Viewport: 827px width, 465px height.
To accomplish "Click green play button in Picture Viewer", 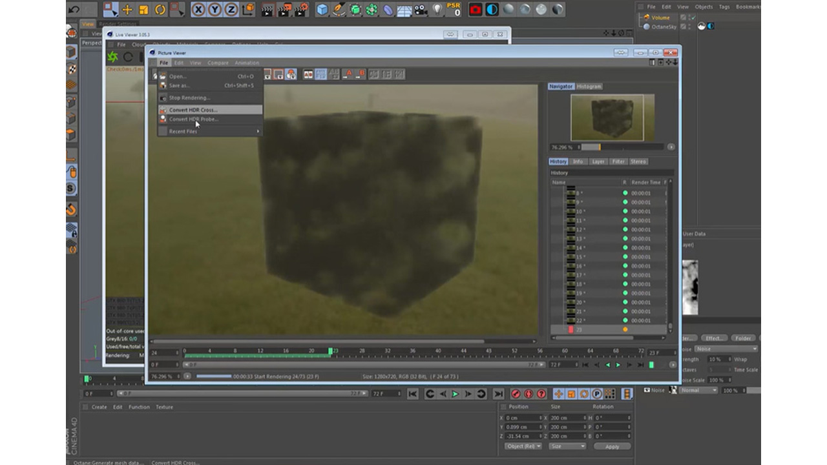I will 618,365.
